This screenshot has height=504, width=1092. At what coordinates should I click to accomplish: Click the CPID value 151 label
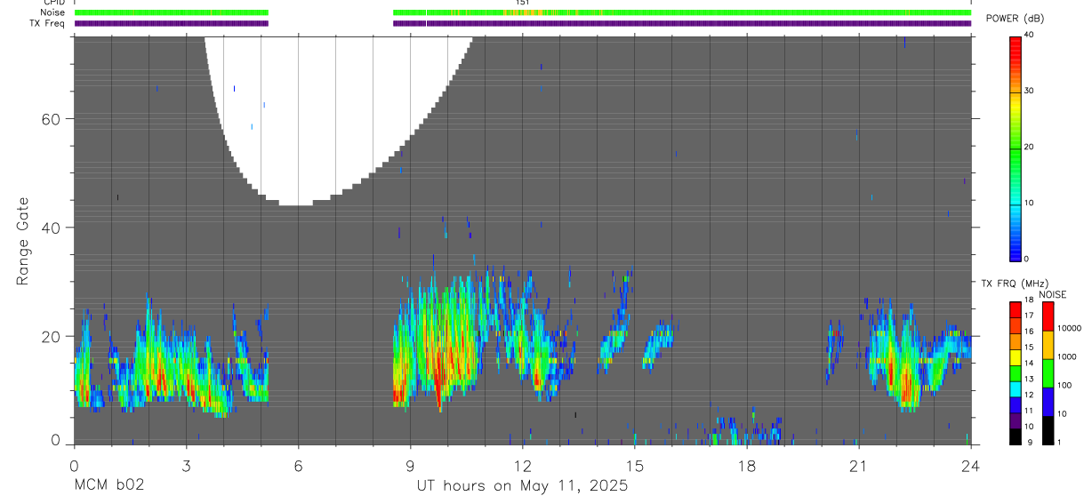point(523,3)
